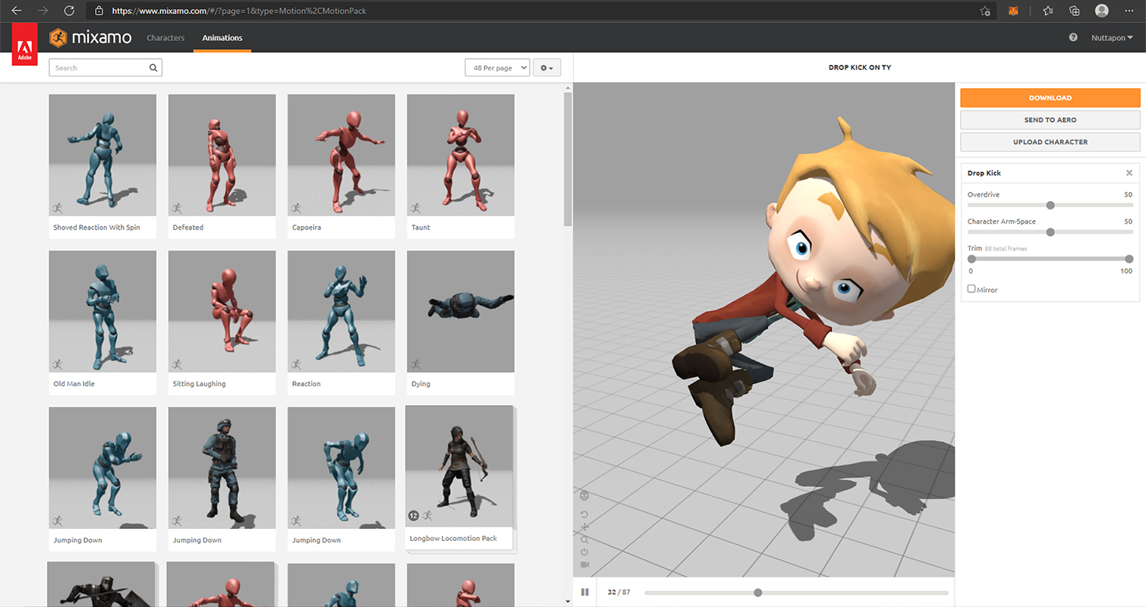Screen dimensions: 1146x607
Task: Open the Nuttapon account menu
Action: (x=1112, y=37)
